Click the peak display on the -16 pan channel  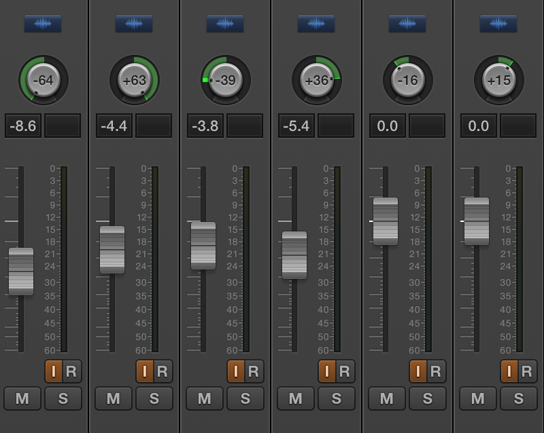click(428, 126)
